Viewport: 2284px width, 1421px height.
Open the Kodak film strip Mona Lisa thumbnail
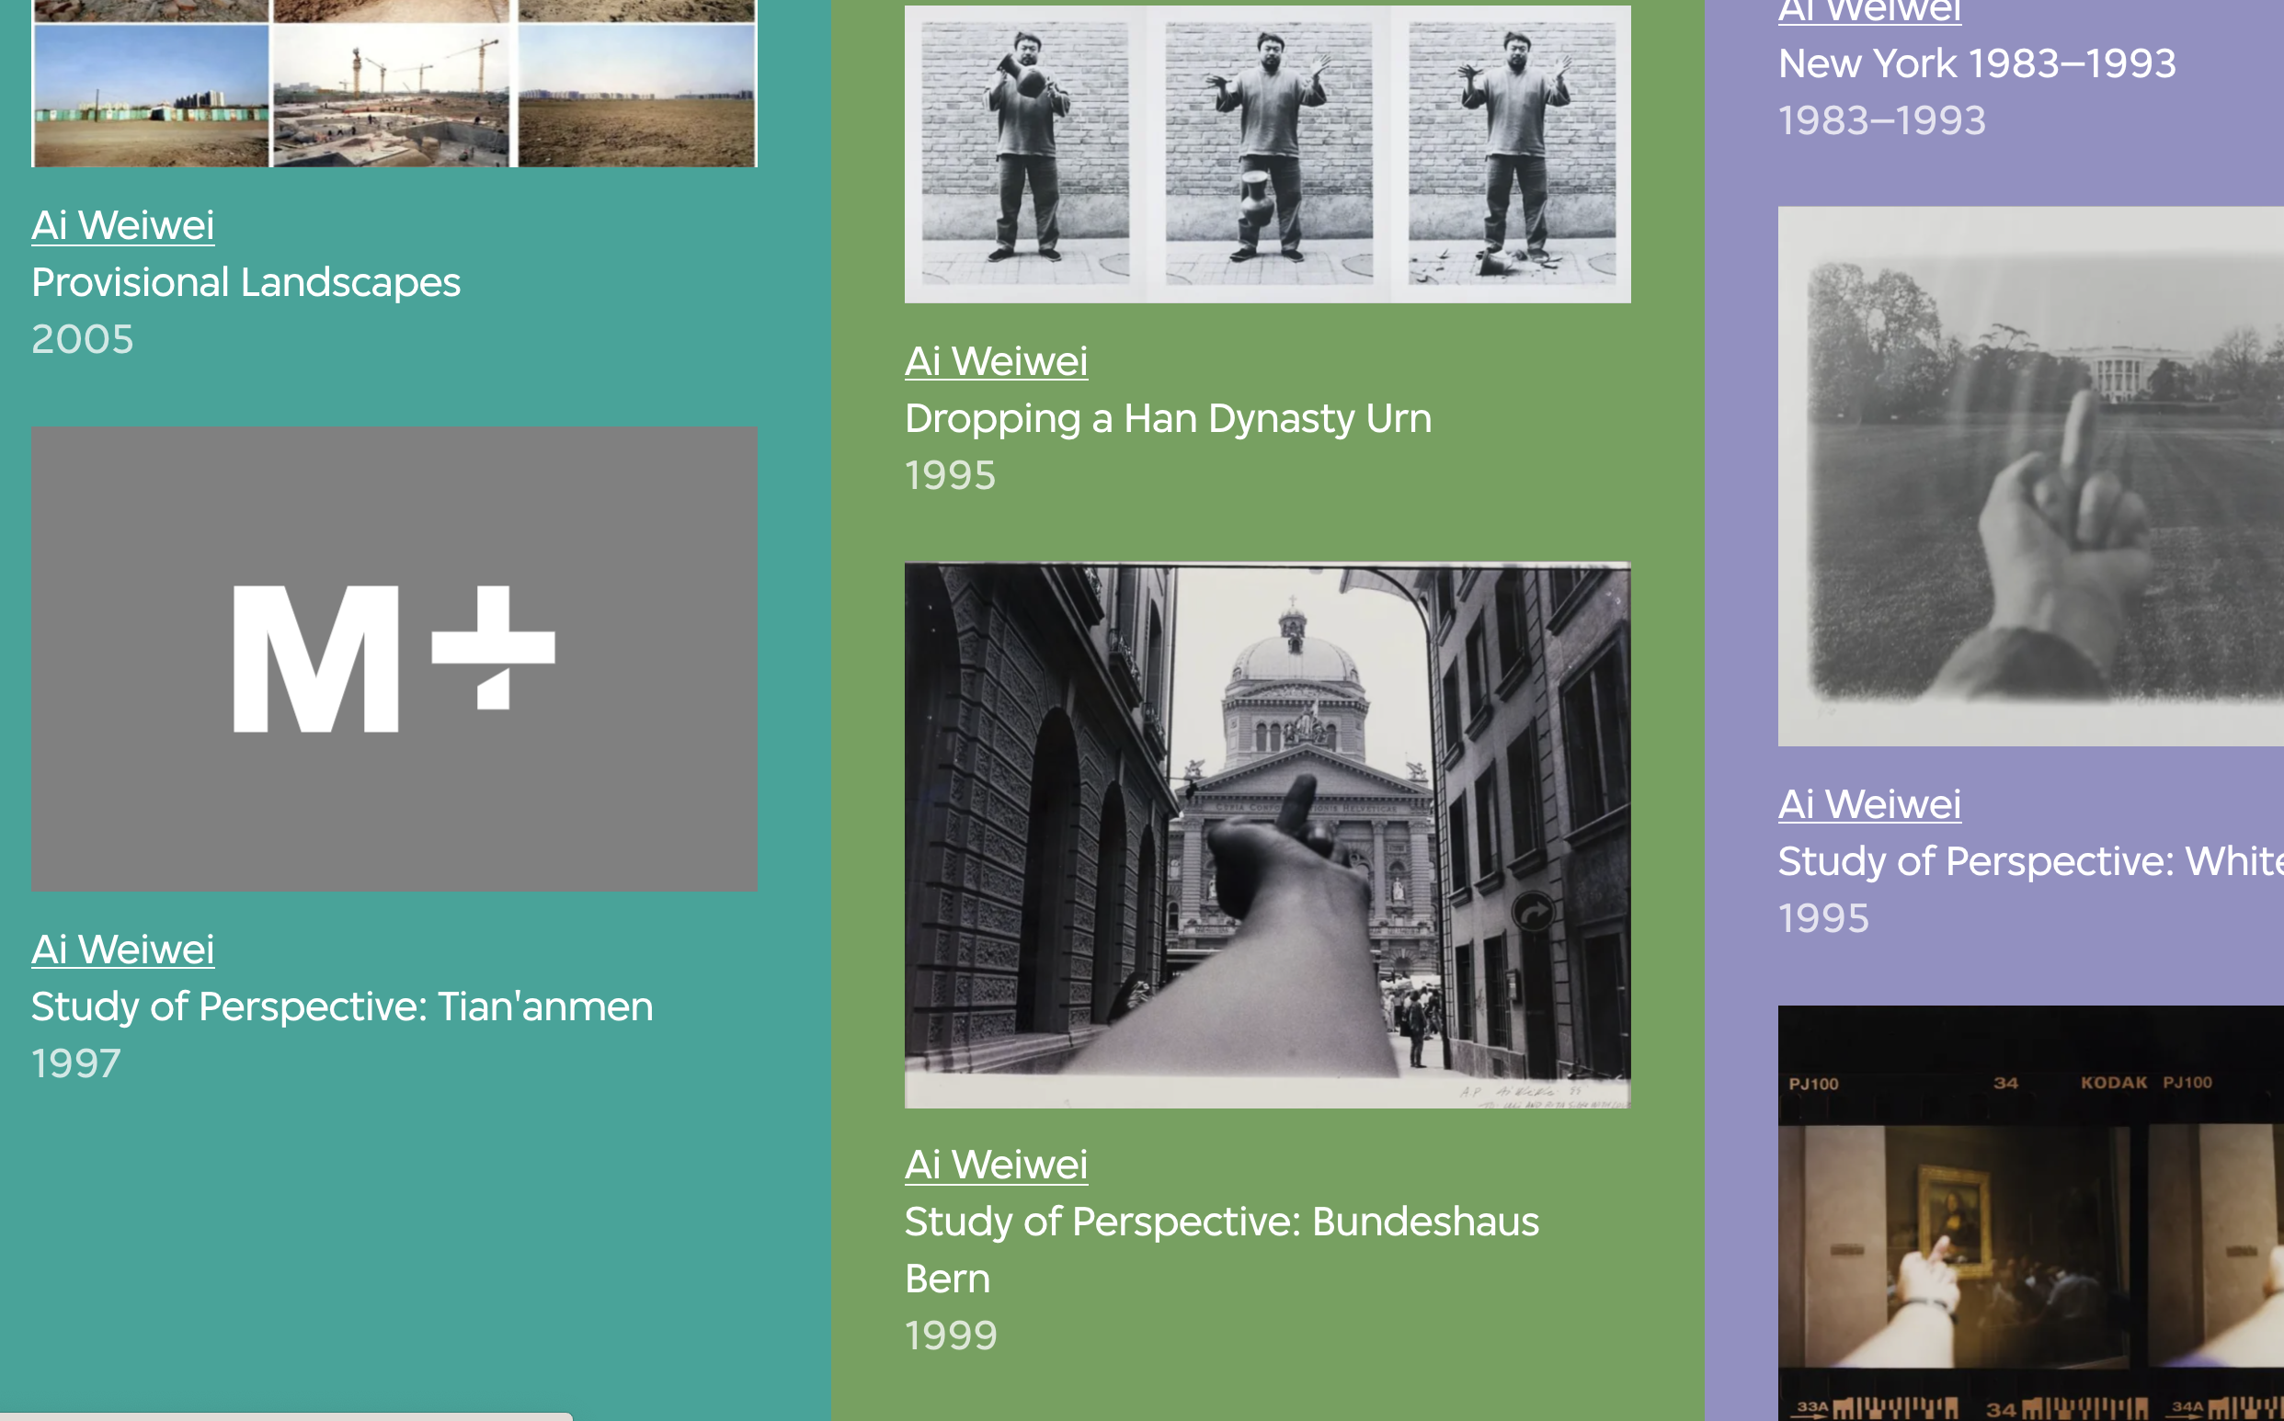coord(2030,1212)
